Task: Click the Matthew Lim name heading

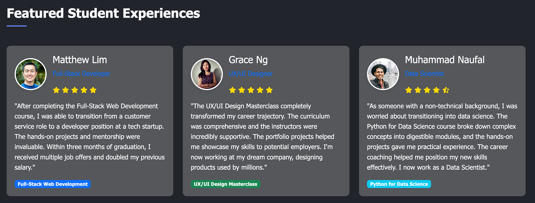Action: [x=80, y=60]
